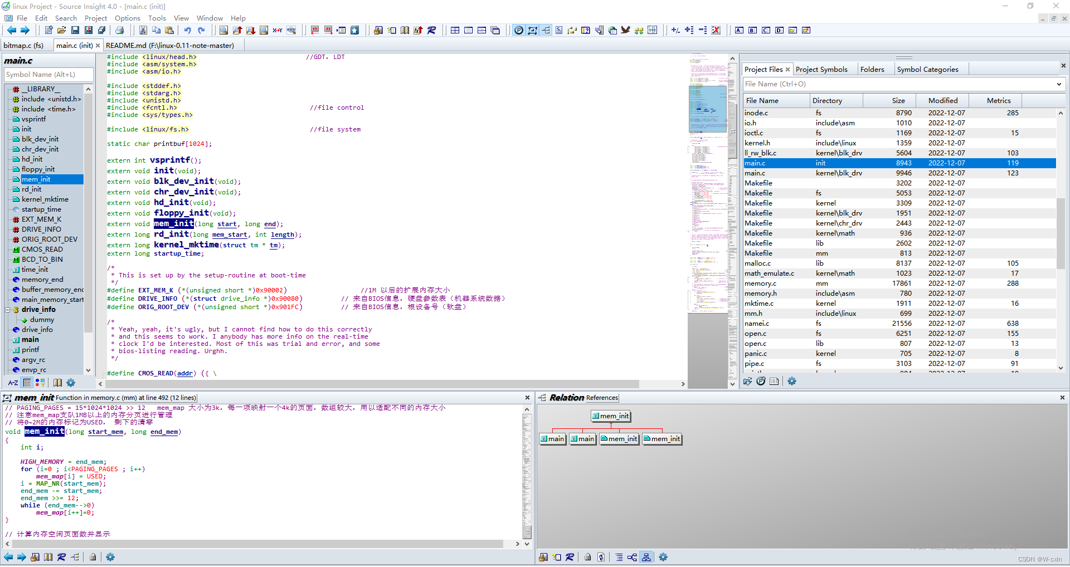The height and width of the screenshot is (567, 1070).
Task: Toggle the Symbol window toolbar button (S icon)
Action: pos(559,30)
